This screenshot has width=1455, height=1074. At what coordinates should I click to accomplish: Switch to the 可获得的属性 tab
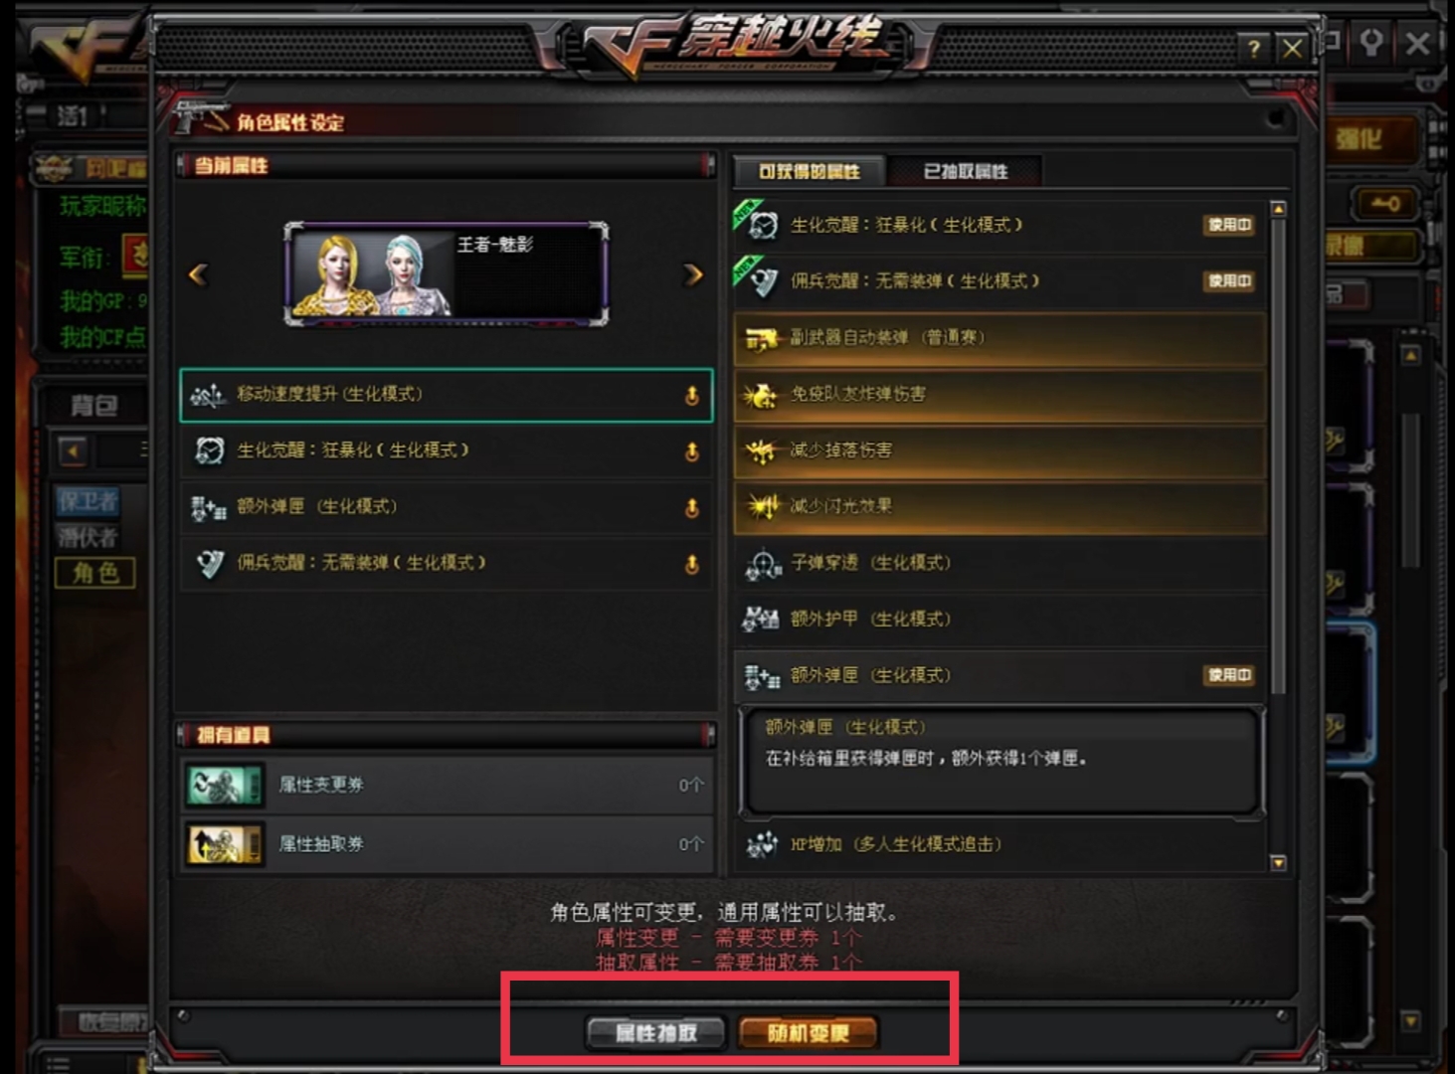(810, 171)
